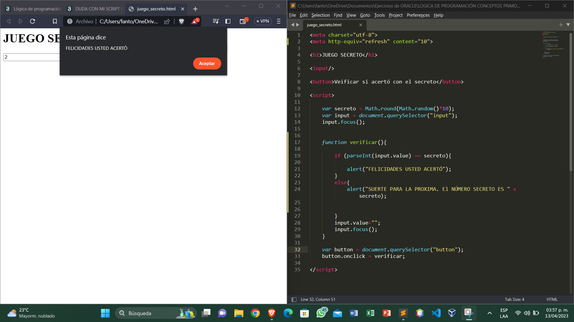The height and width of the screenshot is (322, 574).
Task: Share this page icon in address bar
Action: coord(167,21)
